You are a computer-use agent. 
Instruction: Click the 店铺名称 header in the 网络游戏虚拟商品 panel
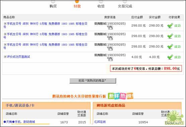102,114
